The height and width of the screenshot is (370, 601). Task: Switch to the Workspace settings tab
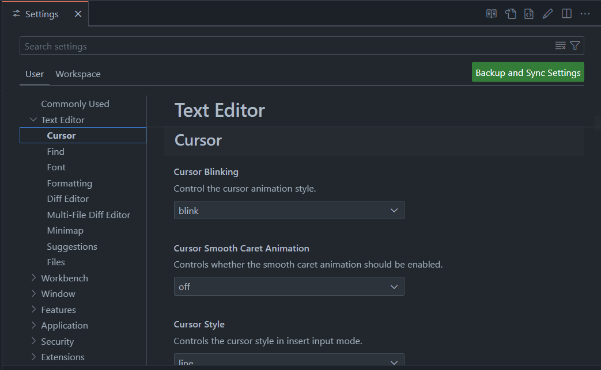coord(78,74)
